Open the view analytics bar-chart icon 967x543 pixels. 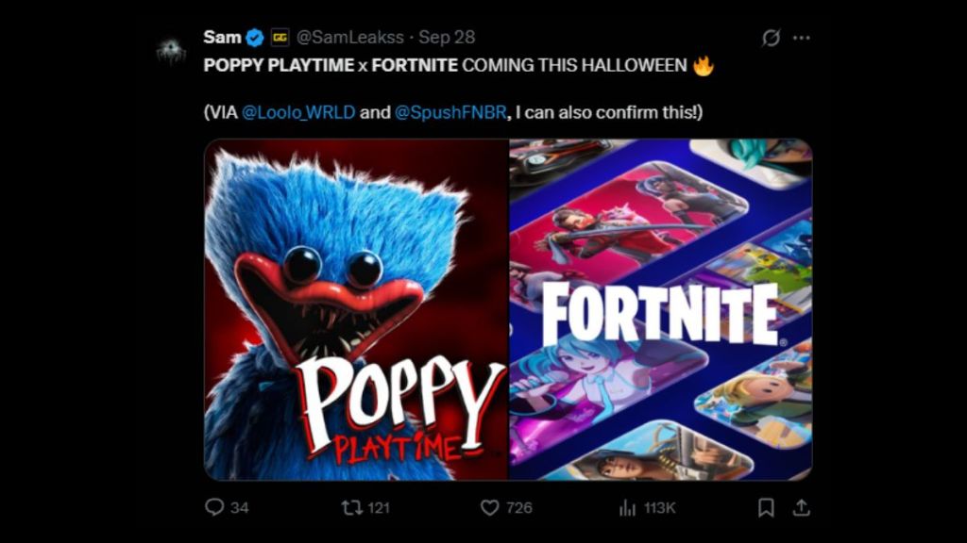(627, 507)
